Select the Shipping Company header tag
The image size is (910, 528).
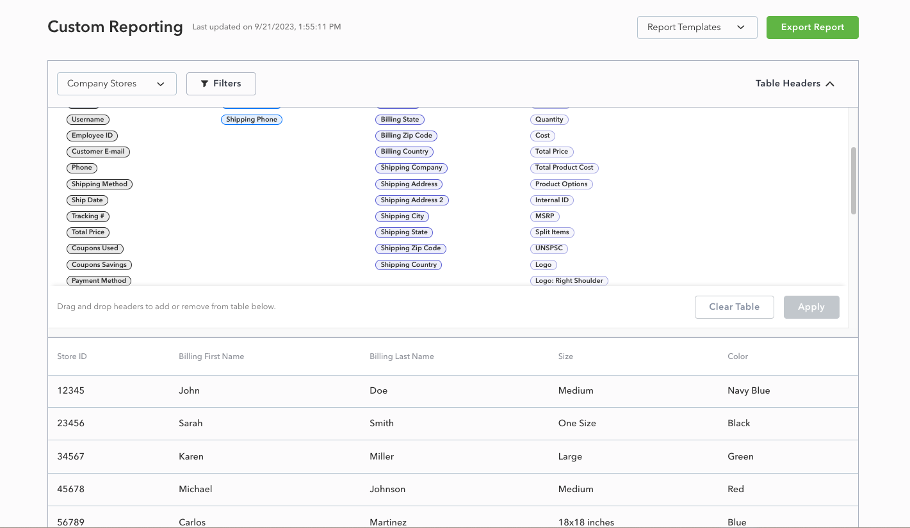click(x=411, y=168)
